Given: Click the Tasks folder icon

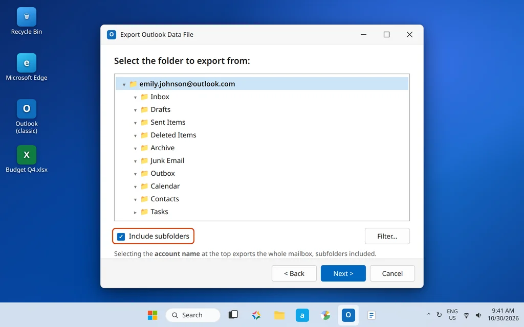Looking at the screenshot, I should tap(144, 212).
